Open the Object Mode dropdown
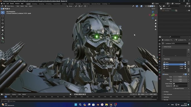 tap(10, 6)
